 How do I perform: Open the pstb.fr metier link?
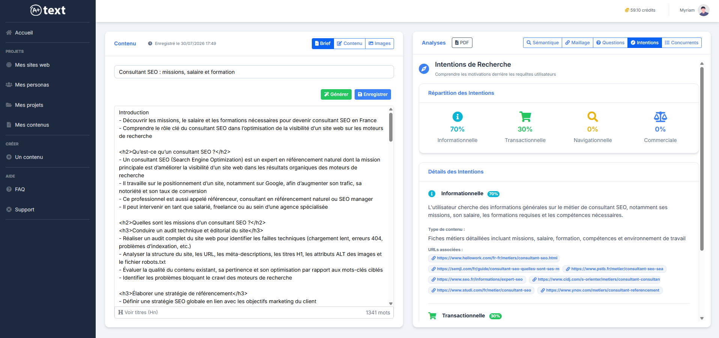[615, 269]
